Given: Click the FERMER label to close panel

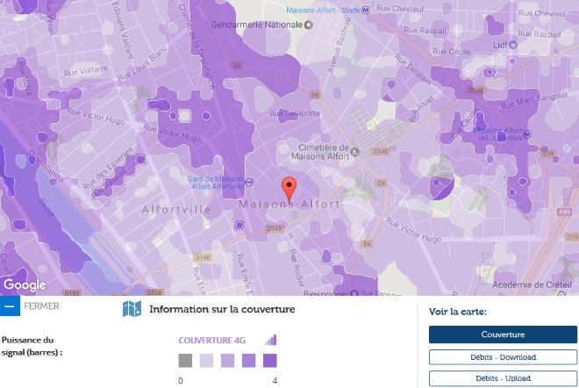Looking at the screenshot, I should (x=42, y=306).
